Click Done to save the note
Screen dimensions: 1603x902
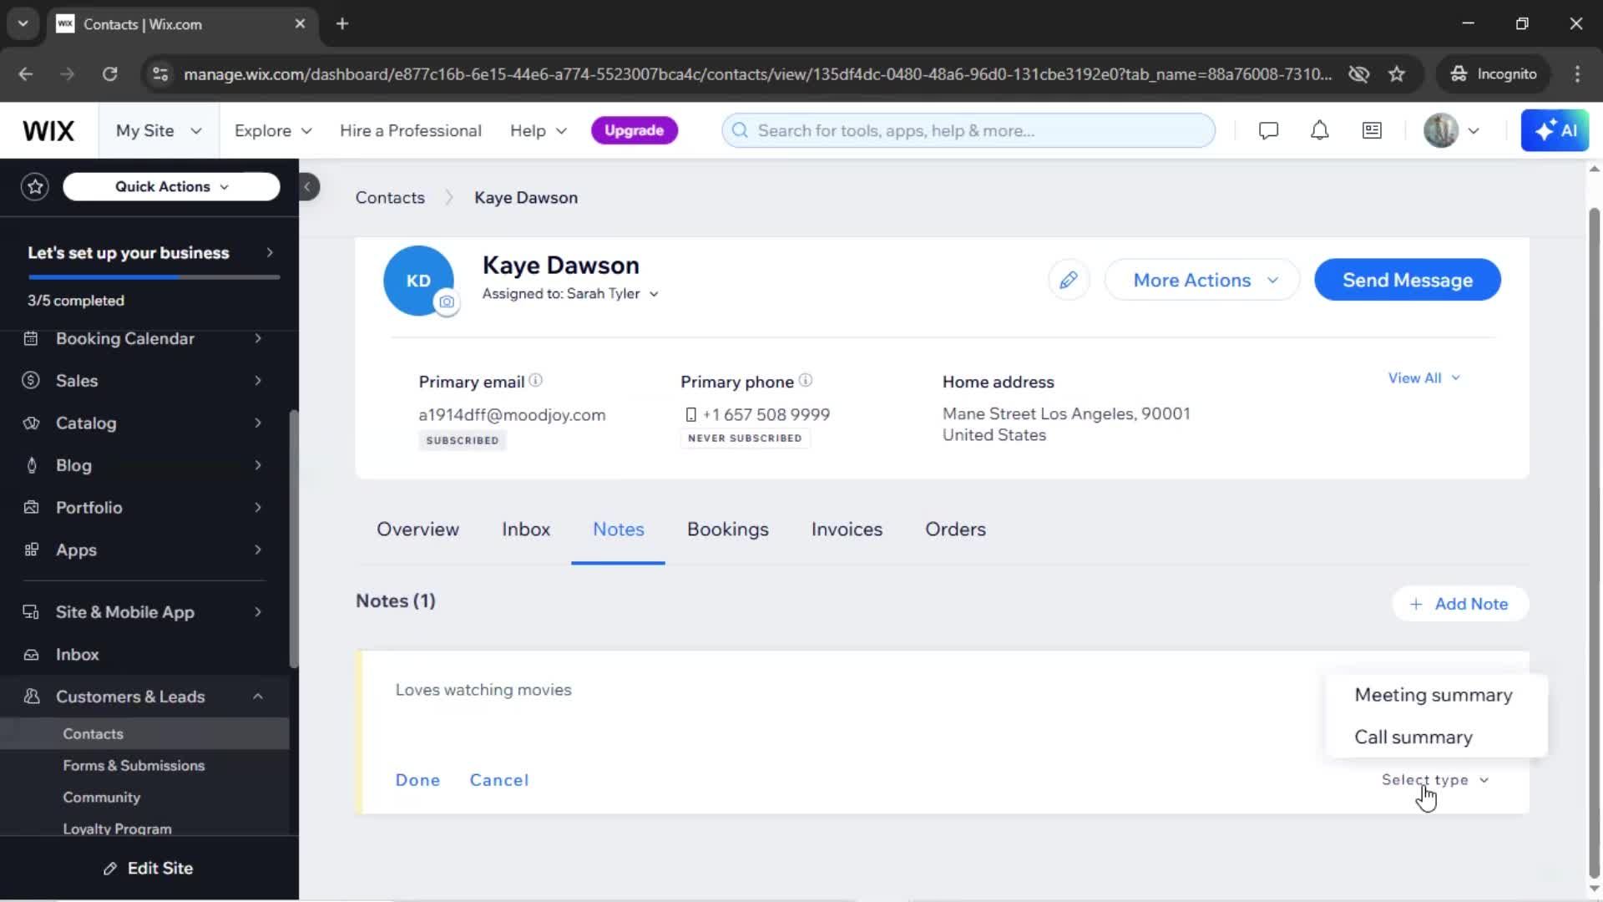tap(417, 780)
